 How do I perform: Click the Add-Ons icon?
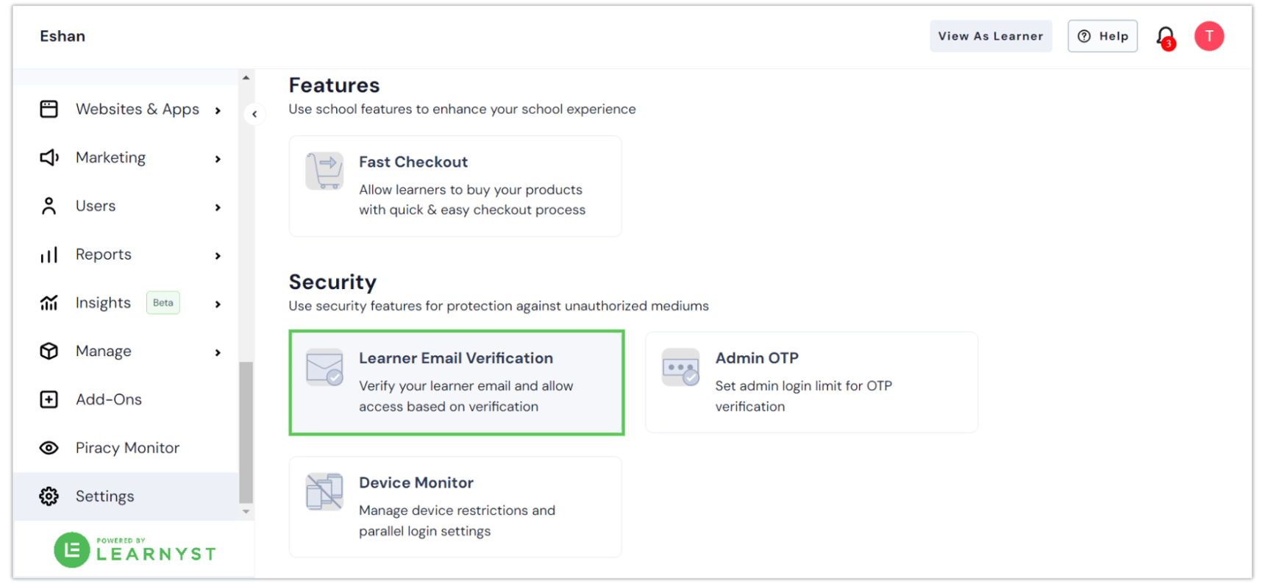pos(48,399)
